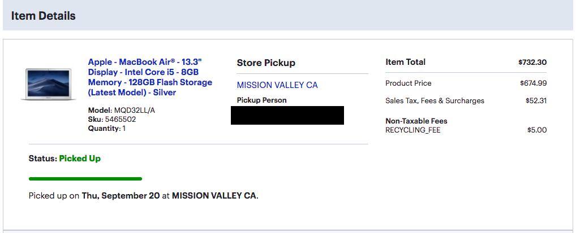Open the Apple MacBook Air product title link
Image resolution: width=576 pixels, height=233 pixels.
click(x=150, y=77)
